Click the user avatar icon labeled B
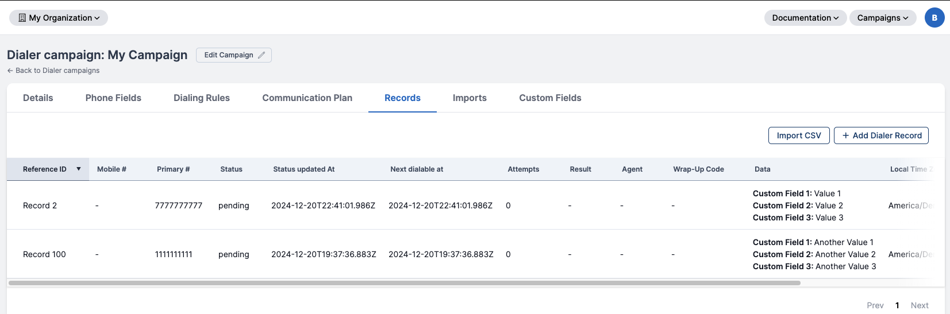950x314 pixels. click(x=934, y=18)
